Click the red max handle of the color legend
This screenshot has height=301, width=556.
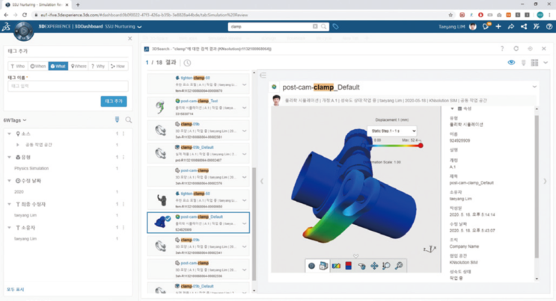pyautogui.click(x=421, y=146)
